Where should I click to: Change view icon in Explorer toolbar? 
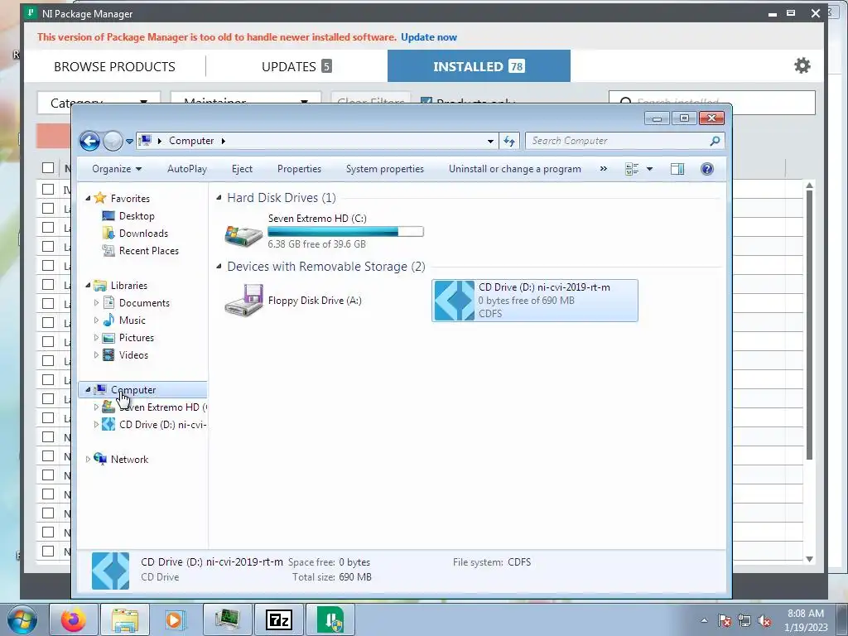click(x=632, y=169)
